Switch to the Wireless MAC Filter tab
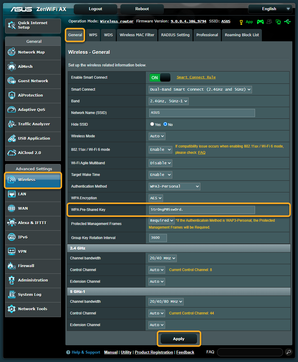The height and width of the screenshot is (362, 298). coord(137,35)
